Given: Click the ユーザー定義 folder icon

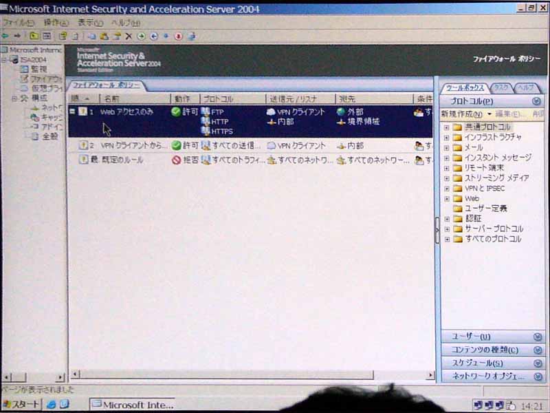Looking at the screenshot, I should click(457, 209).
